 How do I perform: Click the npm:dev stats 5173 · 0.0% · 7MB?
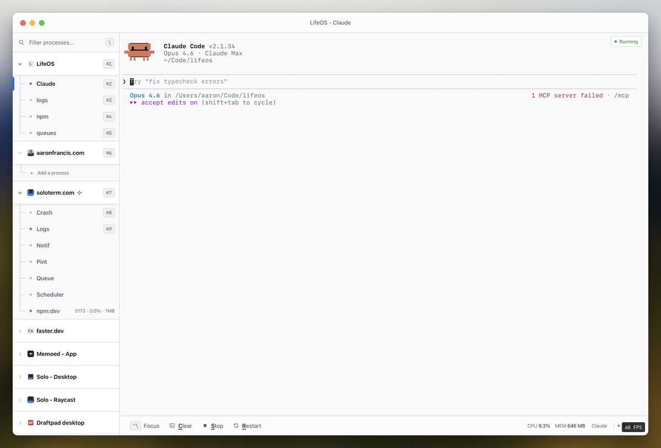tap(95, 311)
